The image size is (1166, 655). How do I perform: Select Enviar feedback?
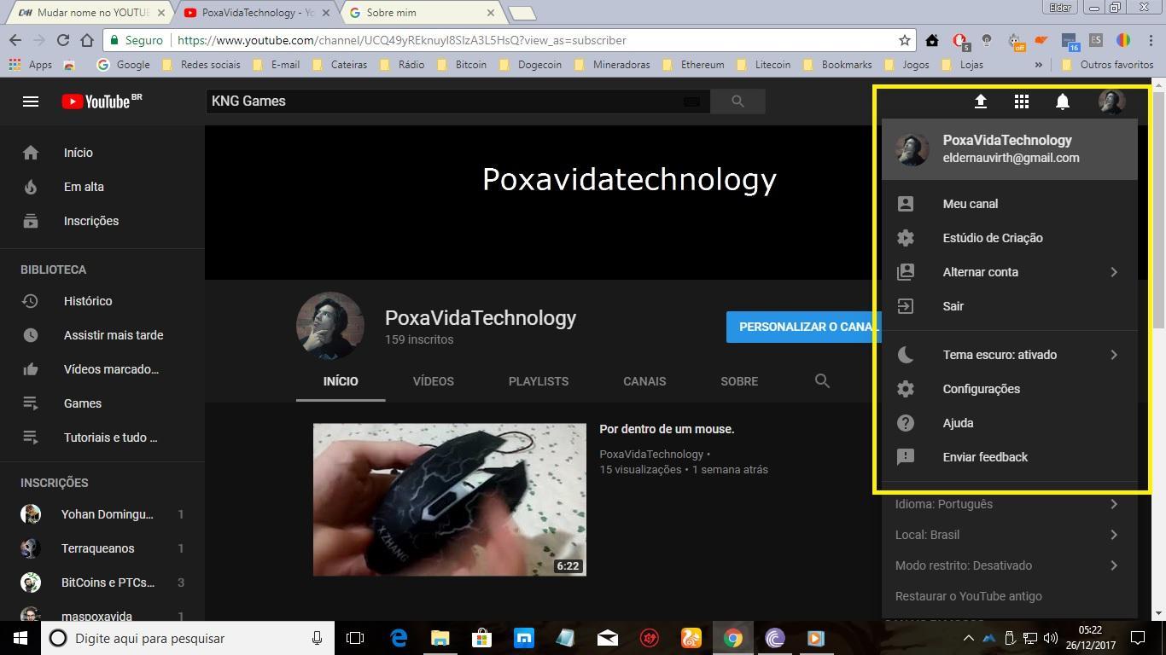1010,457
